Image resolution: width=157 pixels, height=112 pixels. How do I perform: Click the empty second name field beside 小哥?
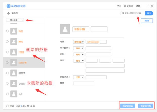[99, 29]
